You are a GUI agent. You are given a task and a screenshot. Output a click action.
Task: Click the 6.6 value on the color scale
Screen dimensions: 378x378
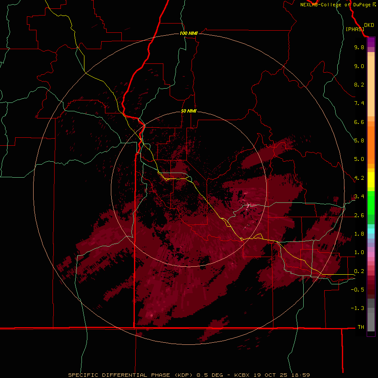click(359, 122)
